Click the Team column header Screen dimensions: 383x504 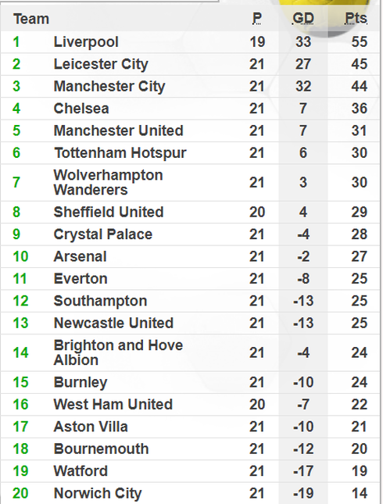coord(31,19)
